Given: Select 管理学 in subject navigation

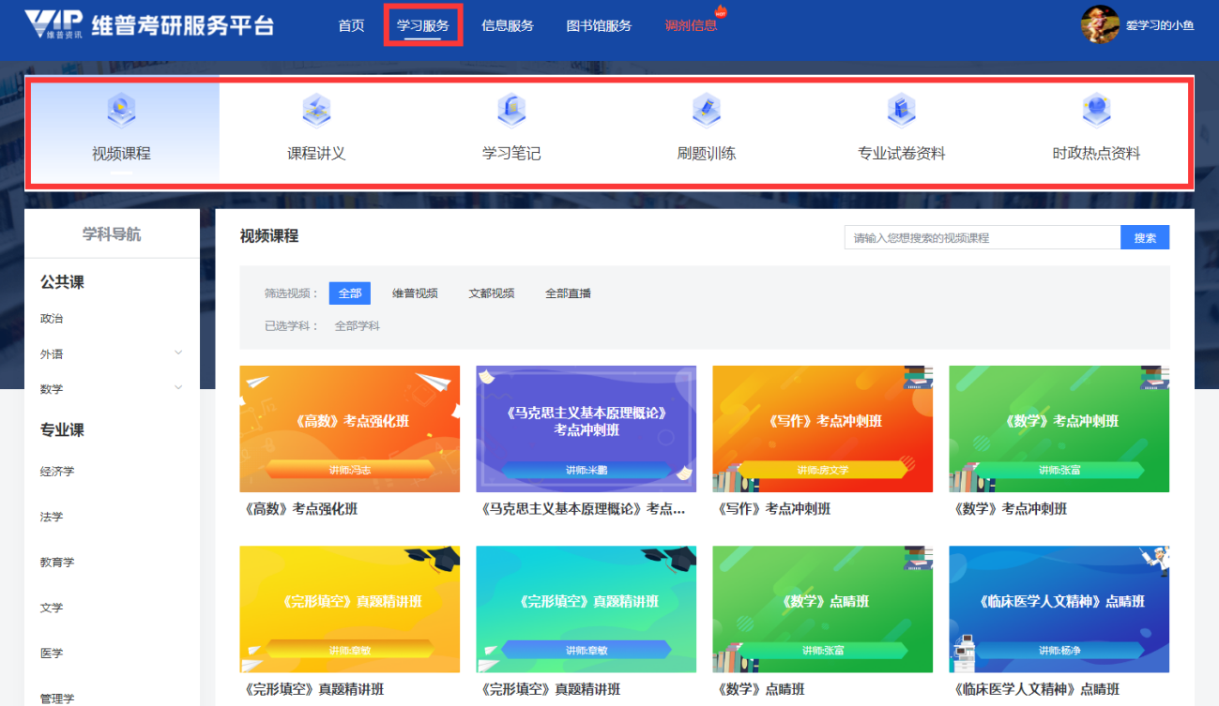Looking at the screenshot, I should point(57,698).
